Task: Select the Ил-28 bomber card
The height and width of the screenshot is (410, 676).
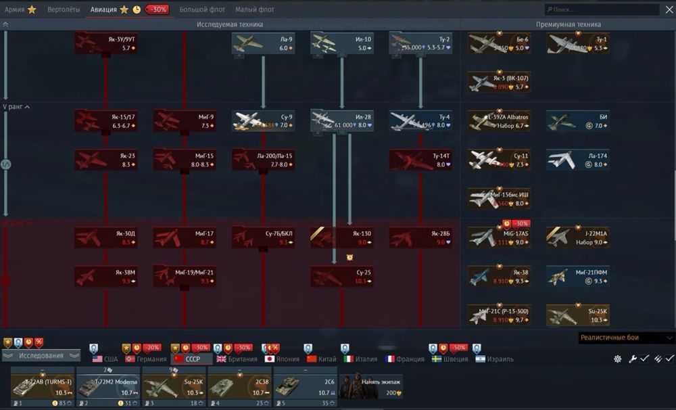Action: [x=342, y=121]
